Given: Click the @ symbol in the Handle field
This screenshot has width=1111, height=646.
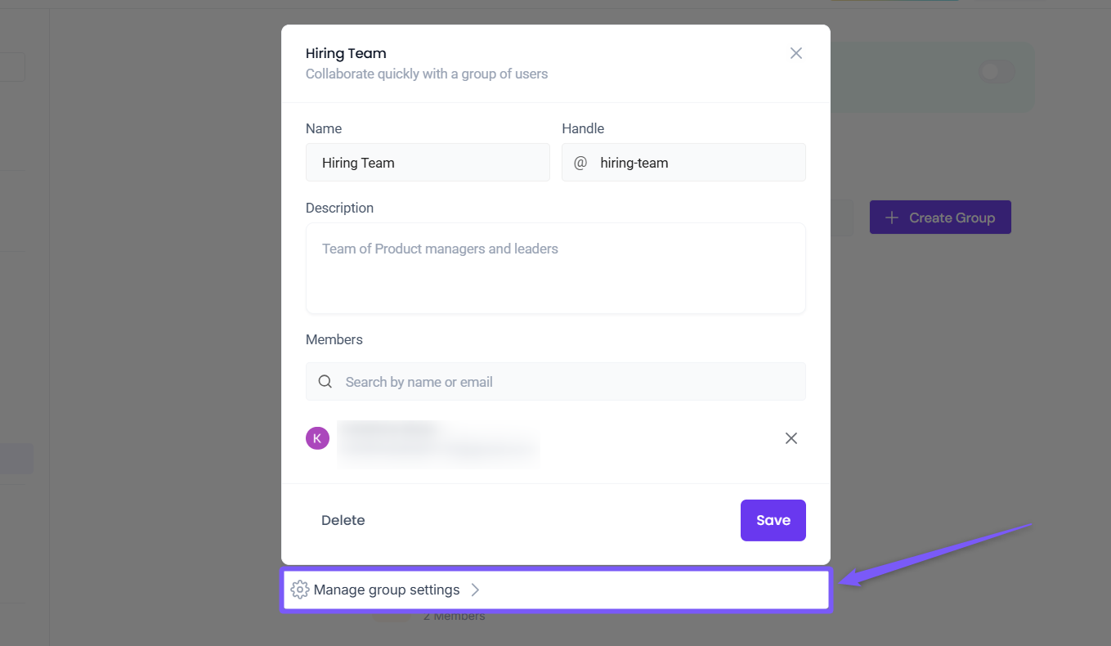Looking at the screenshot, I should 580,163.
